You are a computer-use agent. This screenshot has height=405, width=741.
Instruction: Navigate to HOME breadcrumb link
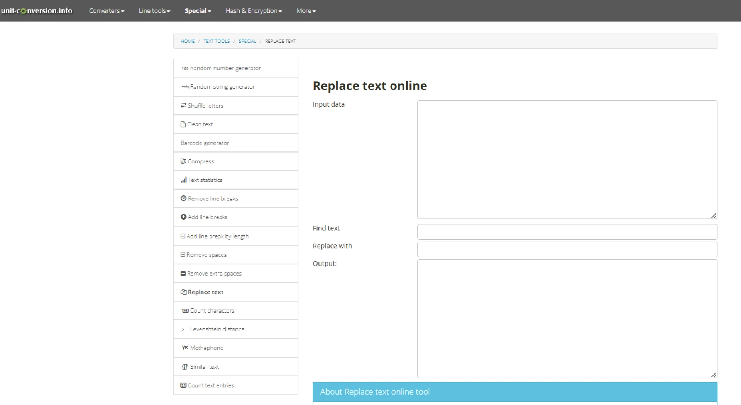pos(188,41)
